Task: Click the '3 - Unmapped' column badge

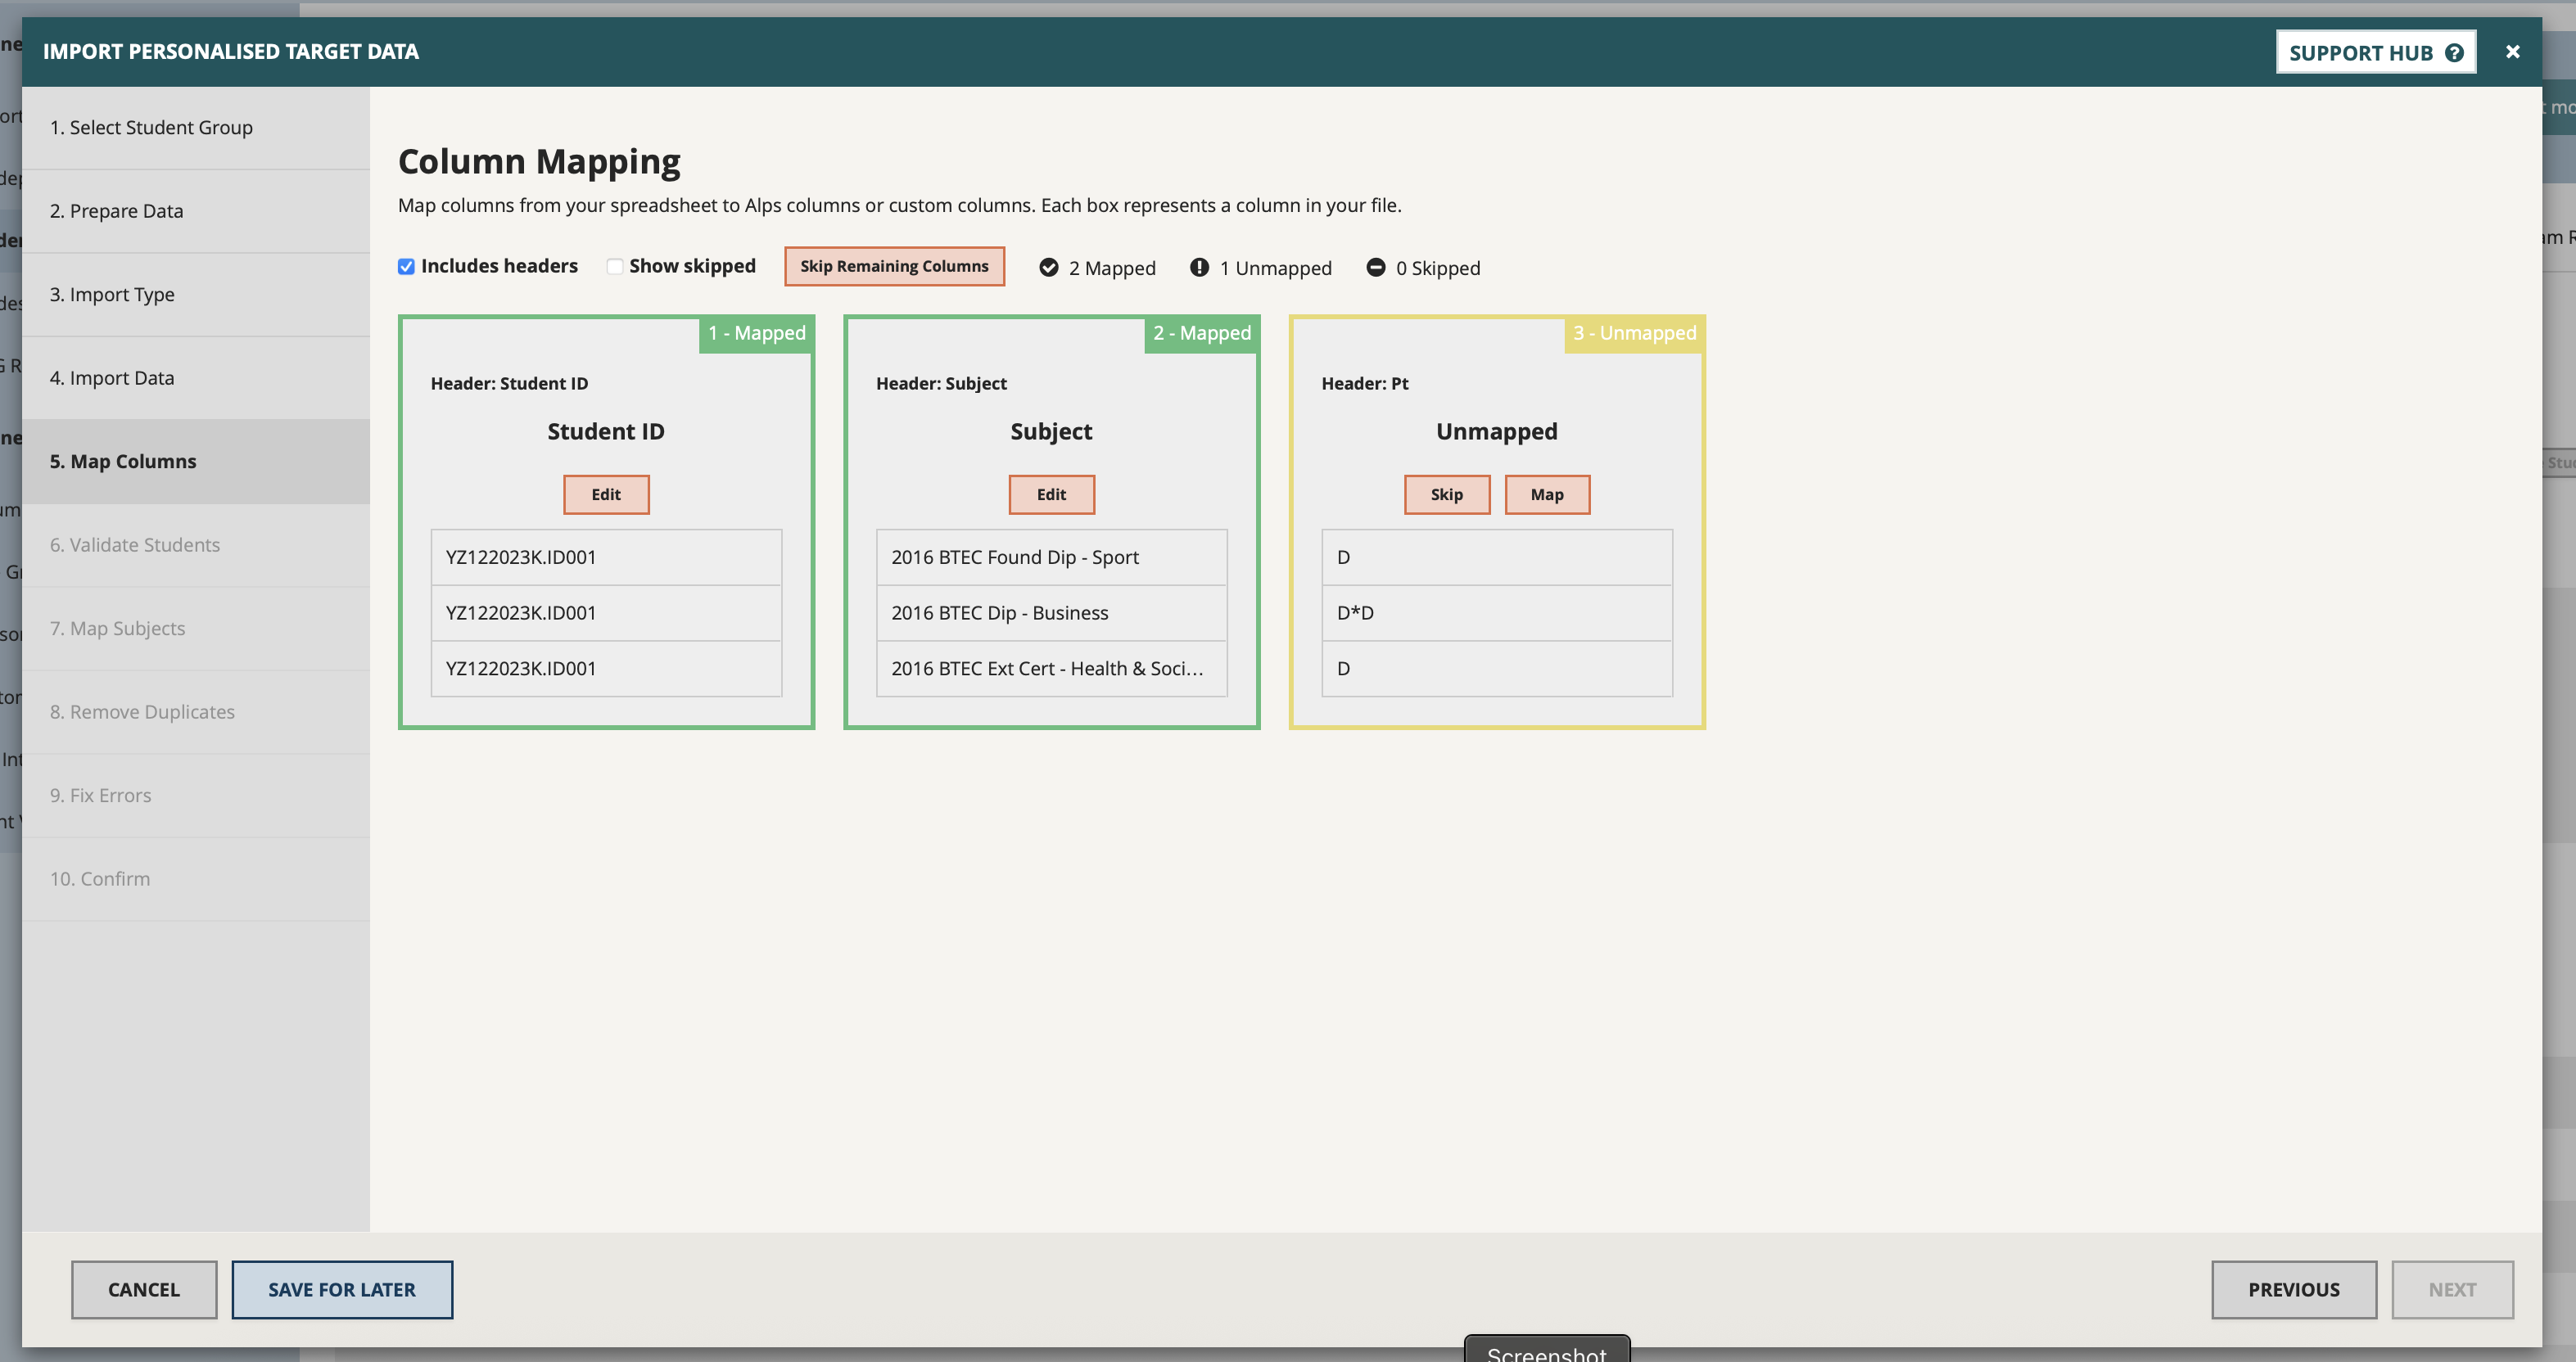Action: pos(1635,334)
